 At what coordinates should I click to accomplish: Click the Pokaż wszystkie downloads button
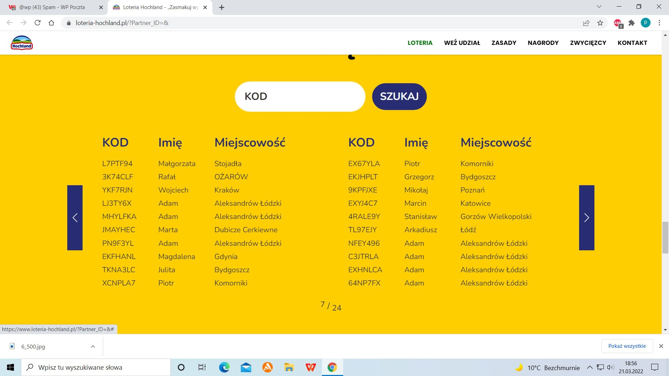(627, 346)
